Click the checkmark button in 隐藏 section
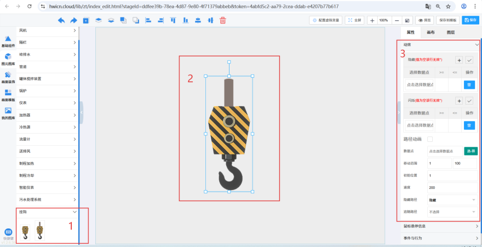The height and width of the screenshot is (247, 482). click(x=469, y=60)
